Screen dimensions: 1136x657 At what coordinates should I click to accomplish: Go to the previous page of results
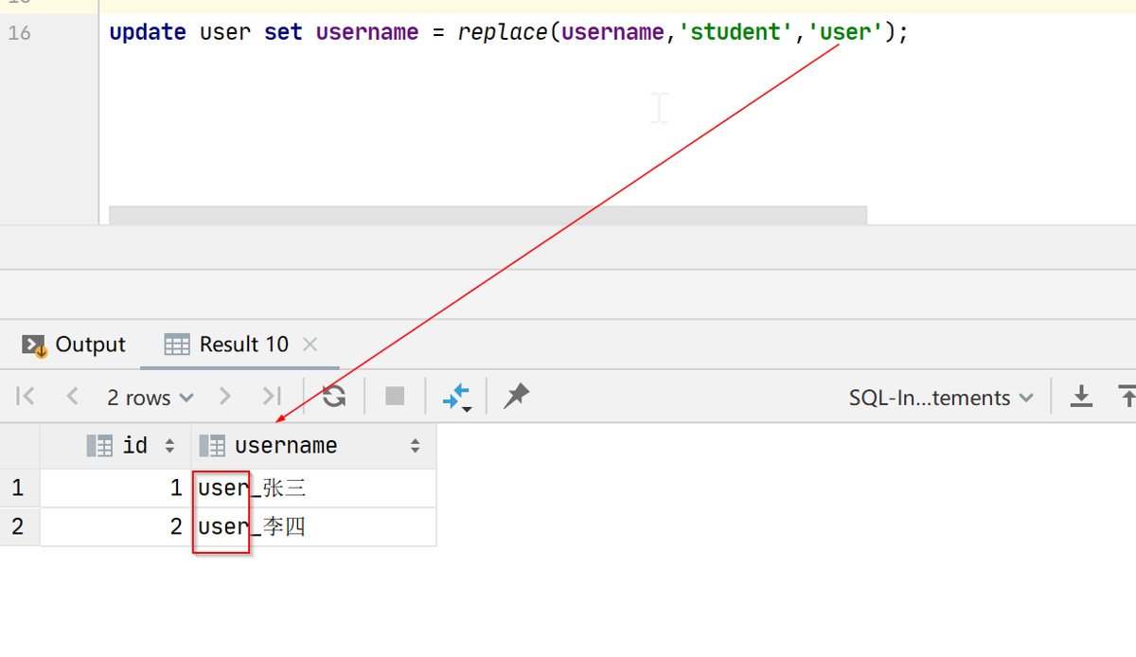click(x=72, y=397)
